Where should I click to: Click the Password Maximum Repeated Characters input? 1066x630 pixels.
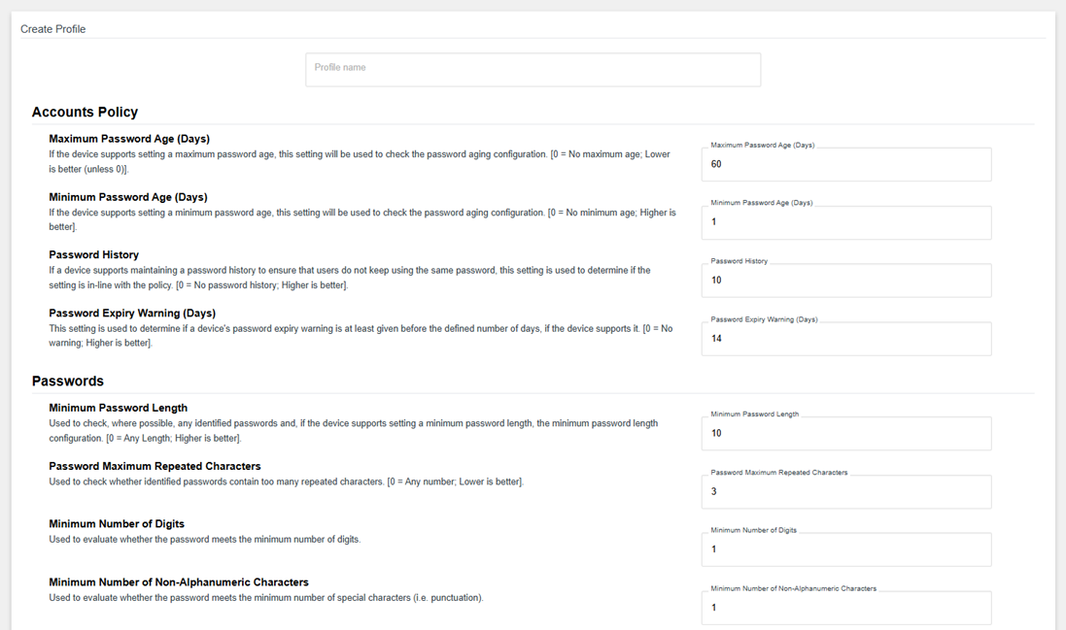[845, 492]
